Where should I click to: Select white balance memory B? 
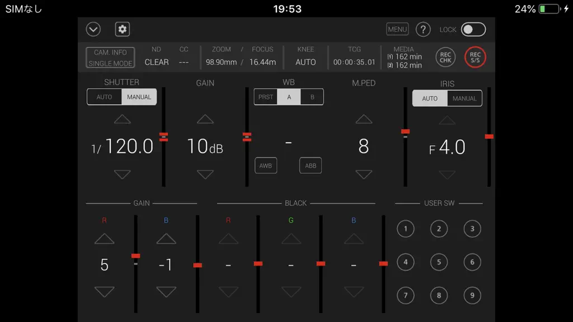(x=312, y=97)
